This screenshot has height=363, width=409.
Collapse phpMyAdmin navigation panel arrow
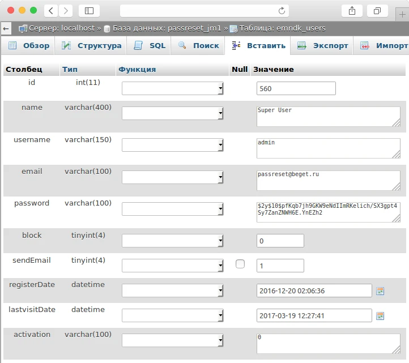6,27
